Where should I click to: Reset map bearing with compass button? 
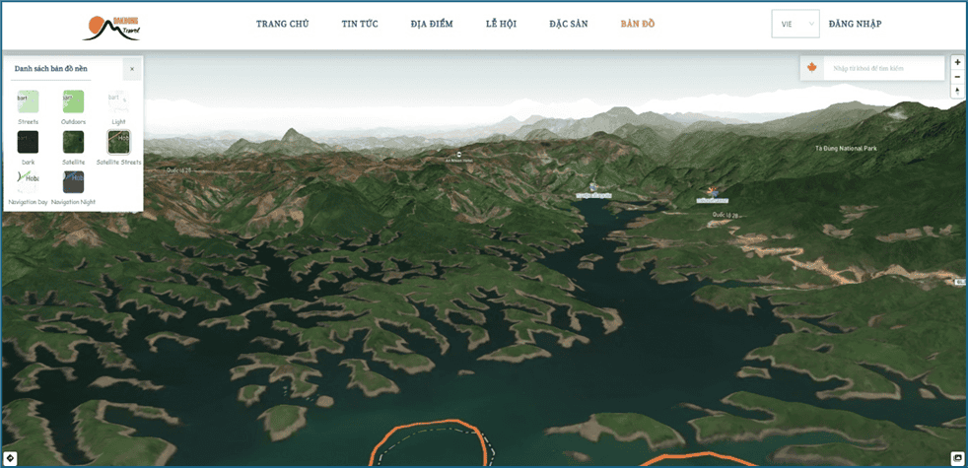point(957,91)
